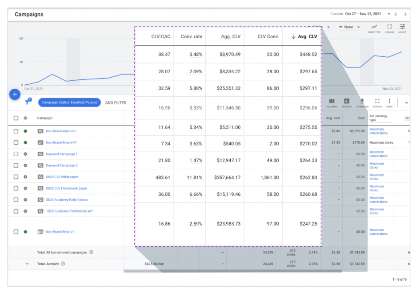
Task: Open Non-Brand-Alpha-V.1 campaign link
Action: (x=61, y=131)
